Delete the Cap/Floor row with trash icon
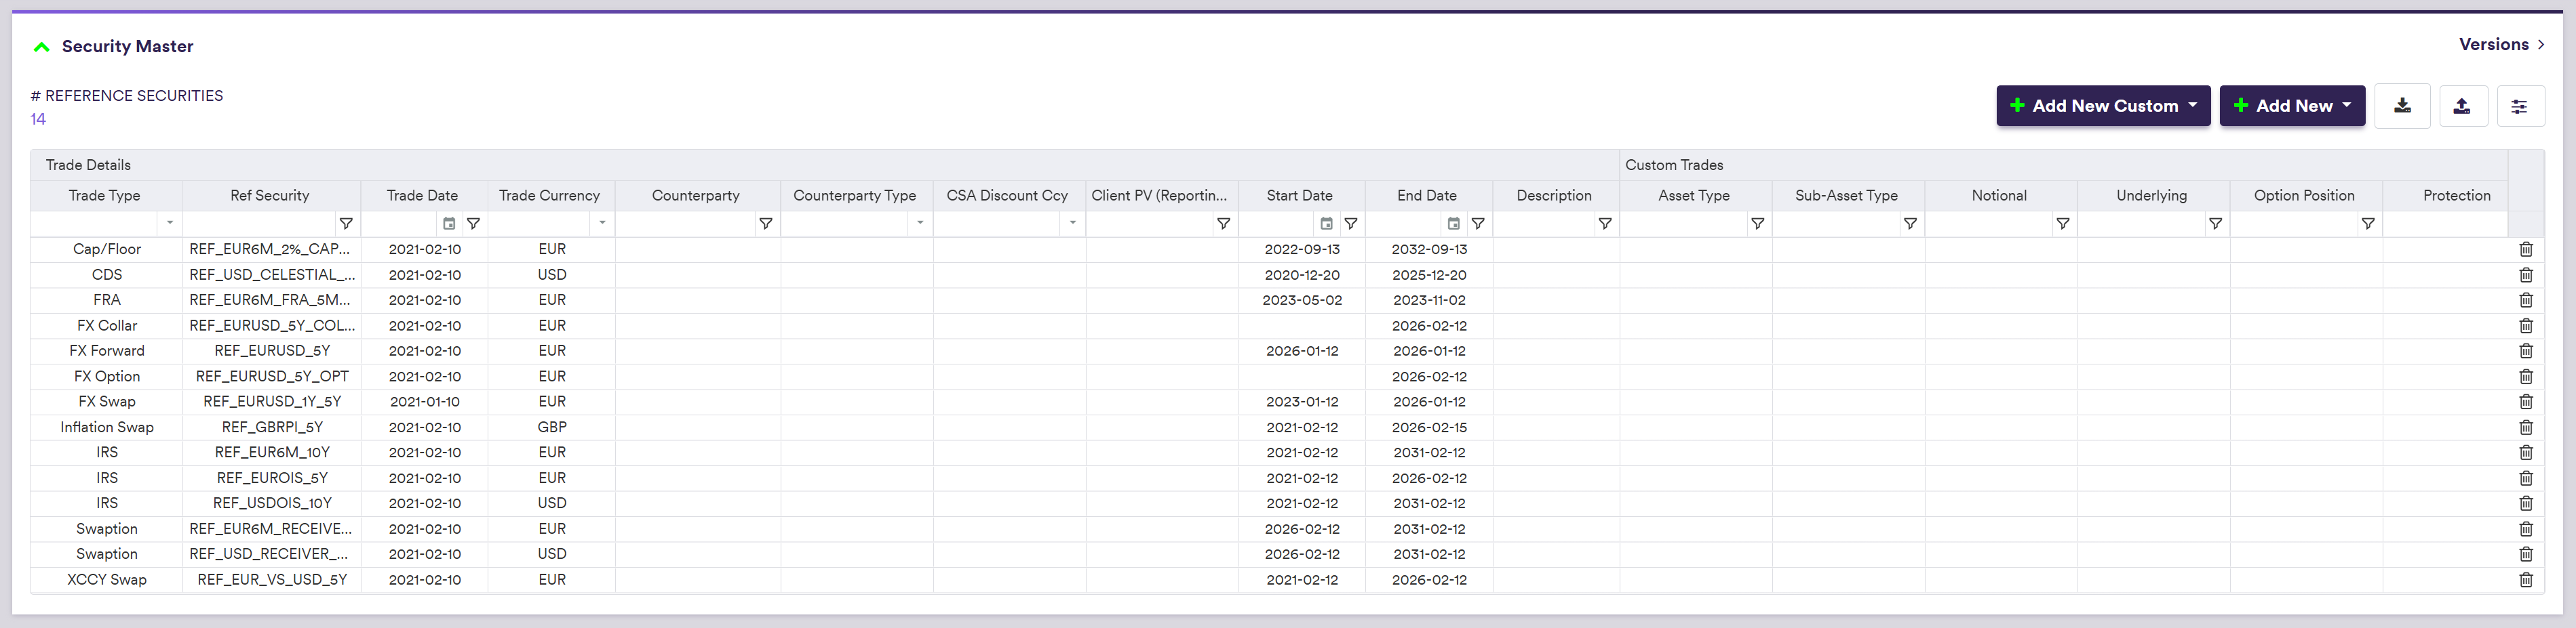The image size is (2576, 628). (2525, 249)
